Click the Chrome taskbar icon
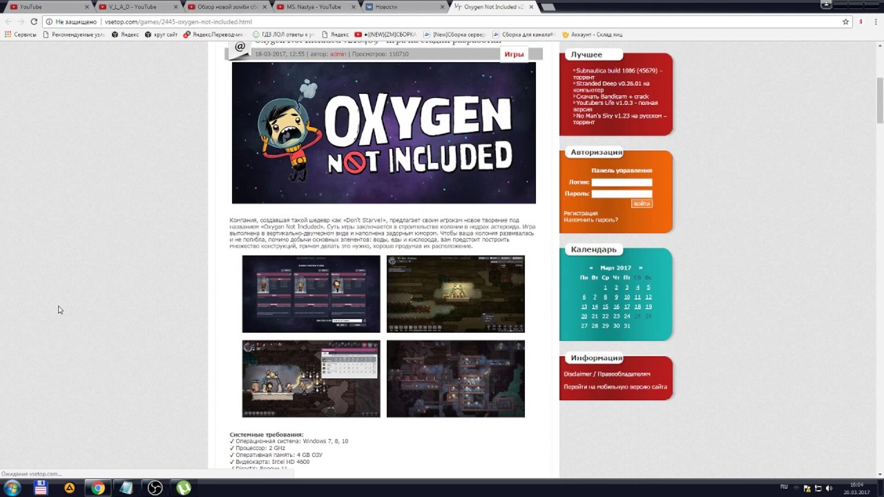The width and height of the screenshot is (884, 497). coord(98,488)
